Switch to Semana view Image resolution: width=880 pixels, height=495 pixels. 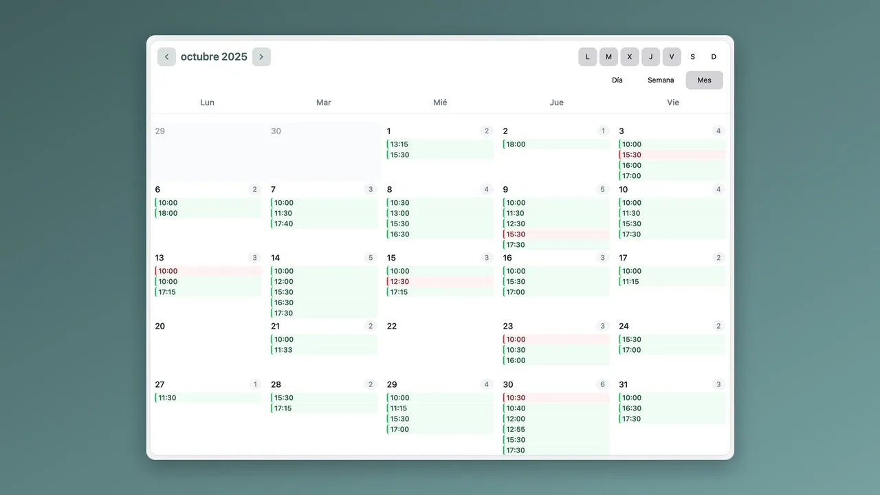coord(661,80)
